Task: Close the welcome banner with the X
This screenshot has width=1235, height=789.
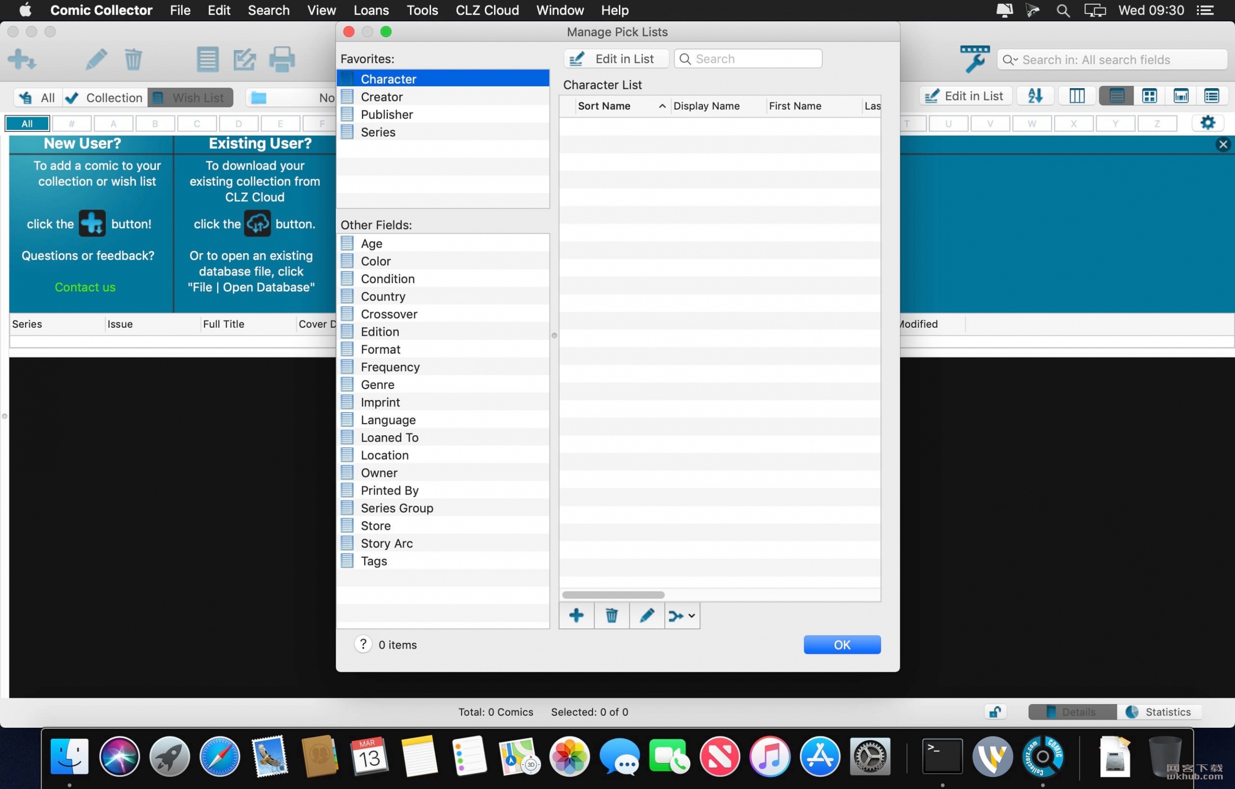Action: 1223,144
